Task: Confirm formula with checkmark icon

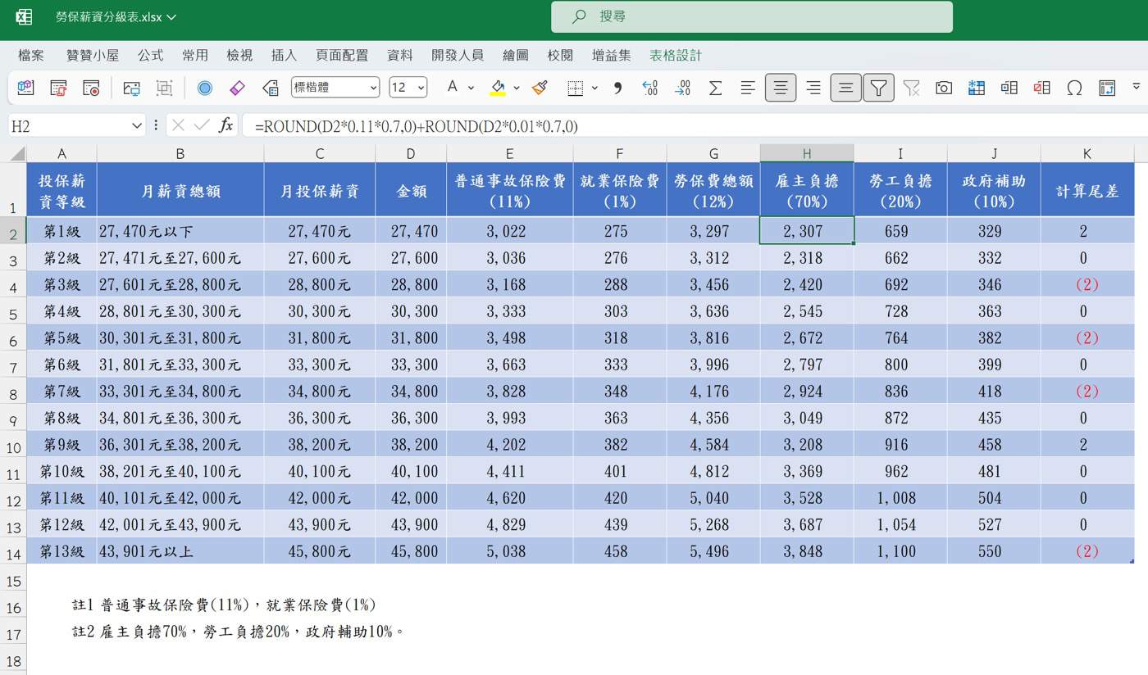Action: tap(202, 125)
